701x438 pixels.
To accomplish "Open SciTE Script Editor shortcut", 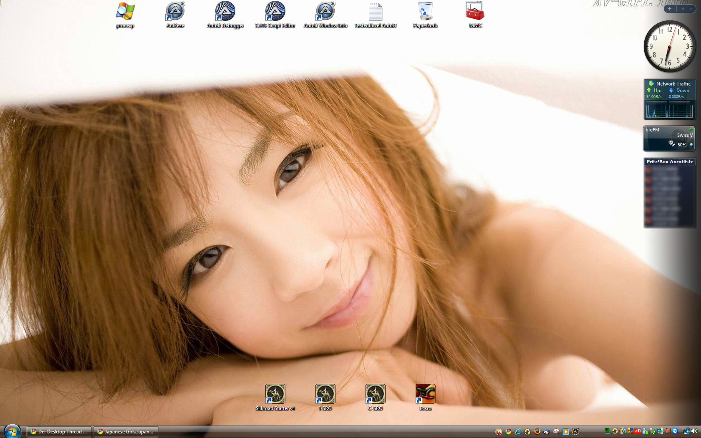I will point(275,12).
